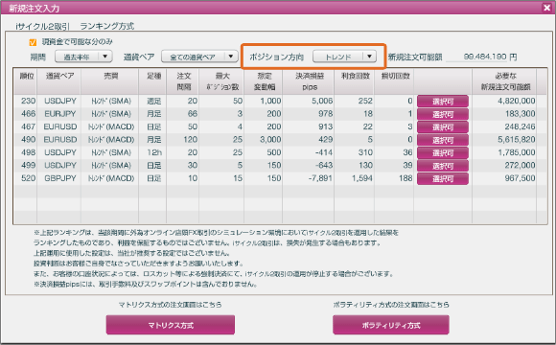Click the 12h timeframe cell
556x345 pixels.
[x=154, y=152]
